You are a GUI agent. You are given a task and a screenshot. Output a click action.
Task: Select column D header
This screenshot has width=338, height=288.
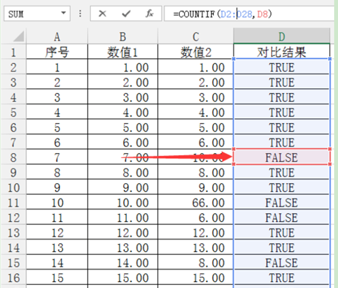281,37
